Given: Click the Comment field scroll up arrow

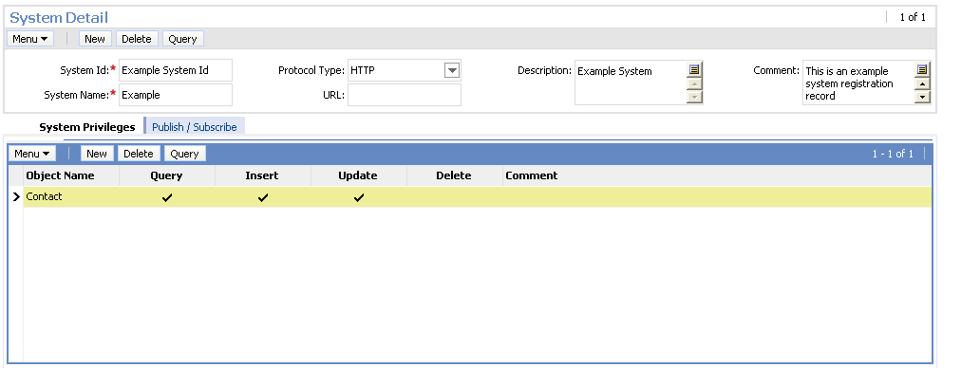Looking at the screenshot, I should tap(922, 83).
